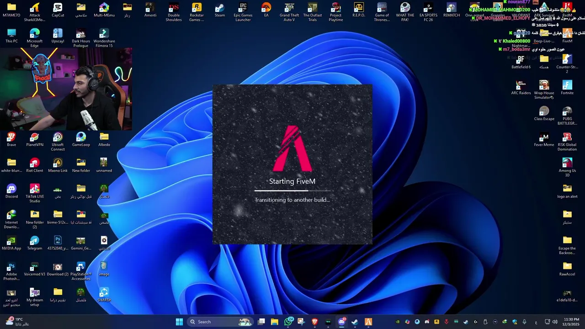This screenshot has height=329, width=585.
Task: Launch Voicemod V3 desktop shortcut
Action: [35, 270]
